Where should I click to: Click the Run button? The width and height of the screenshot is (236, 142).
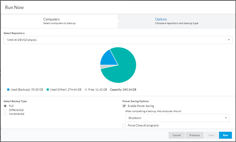(225, 135)
